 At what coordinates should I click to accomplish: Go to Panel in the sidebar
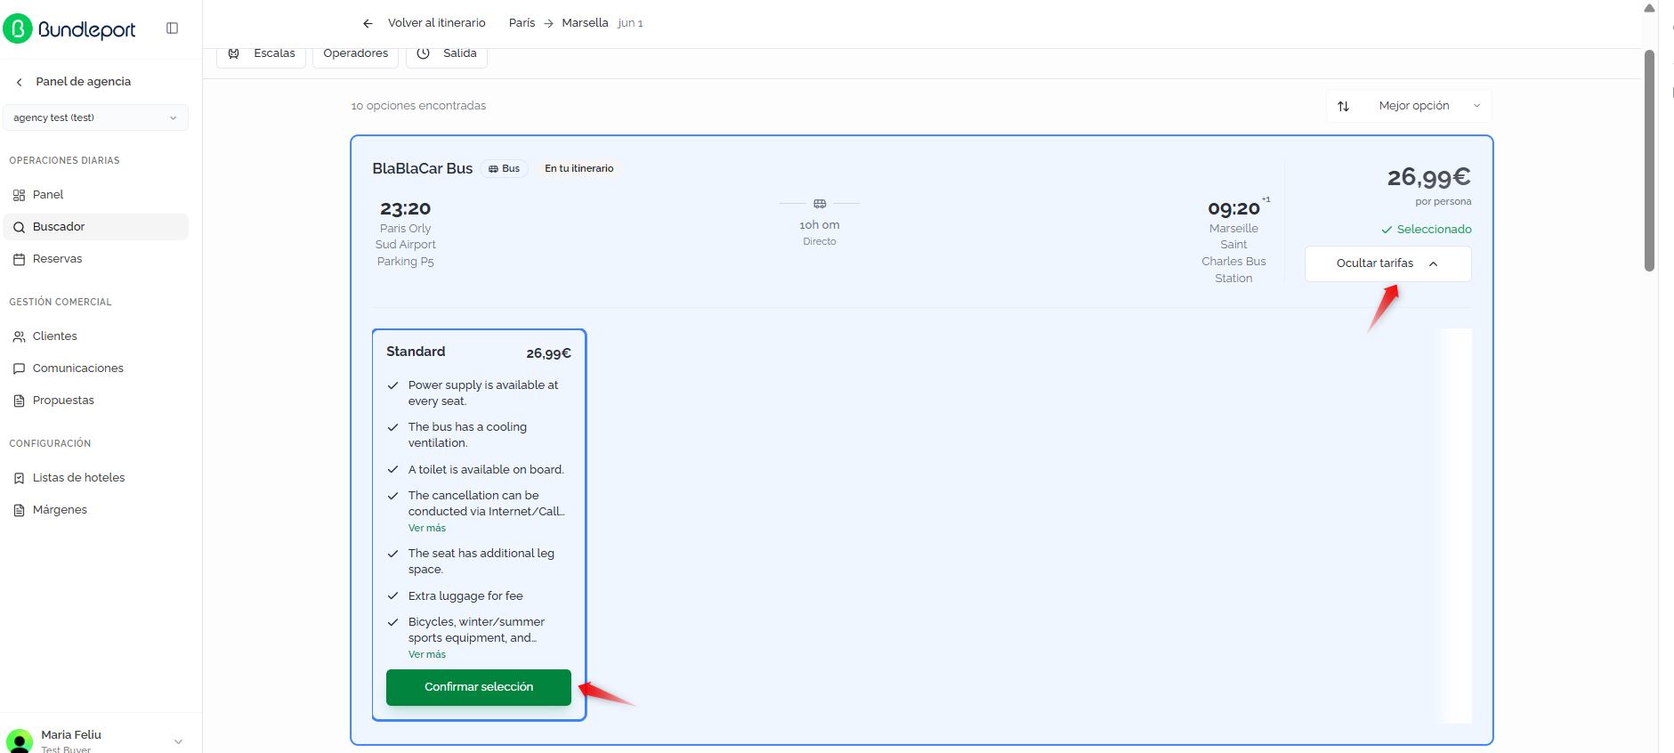pyautogui.click(x=95, y=195)
